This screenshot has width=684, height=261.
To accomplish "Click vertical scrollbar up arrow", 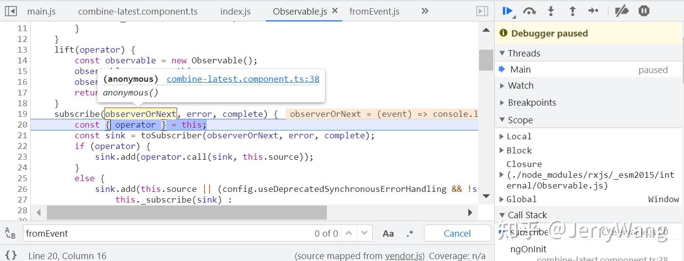I will 486,30.
